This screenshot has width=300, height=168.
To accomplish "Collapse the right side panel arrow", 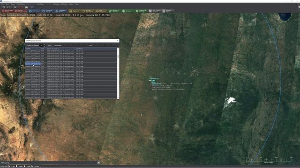I will pyautogui.click(x=299, y=7).
